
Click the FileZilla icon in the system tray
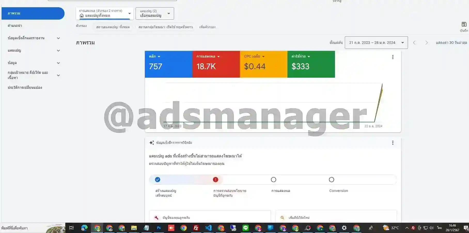[413, 228]
